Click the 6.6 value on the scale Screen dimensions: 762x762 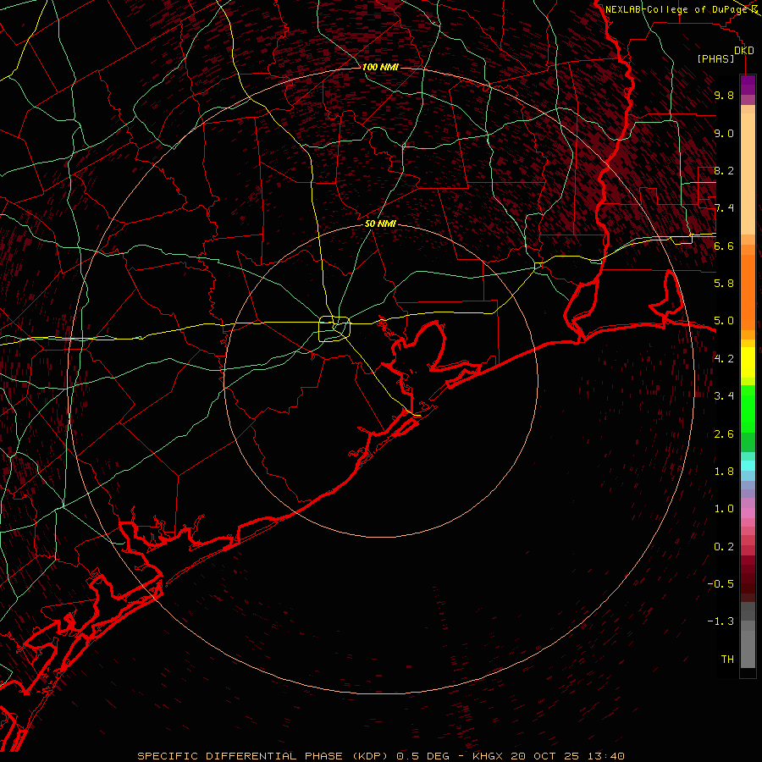[x=724, y=246]
